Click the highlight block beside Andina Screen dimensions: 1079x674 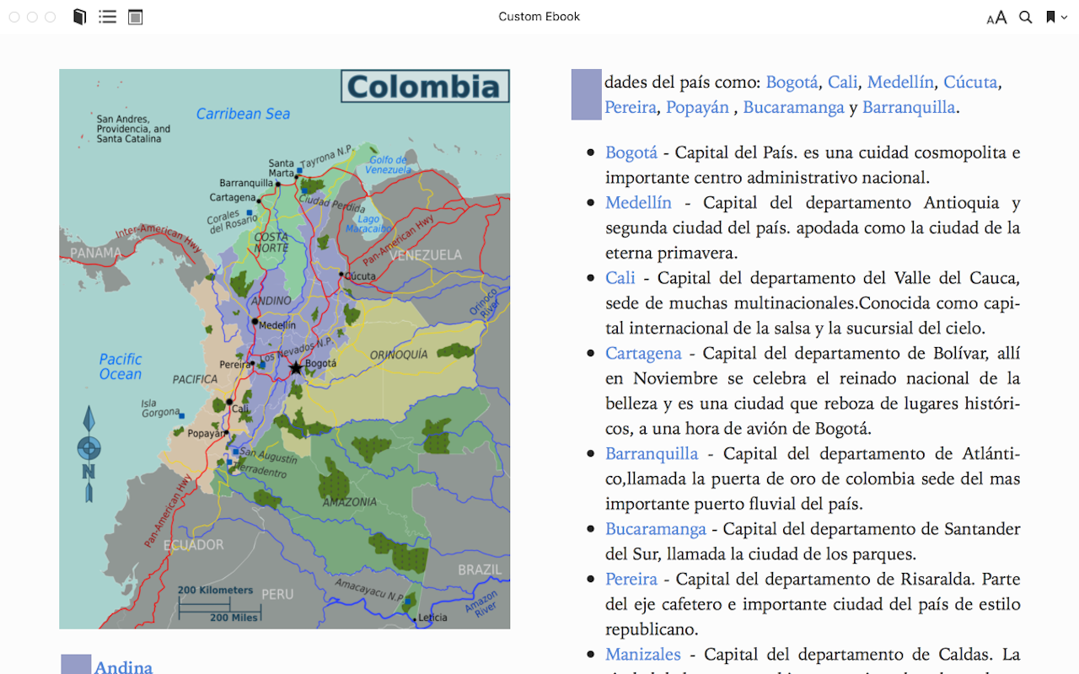(76, 664)
